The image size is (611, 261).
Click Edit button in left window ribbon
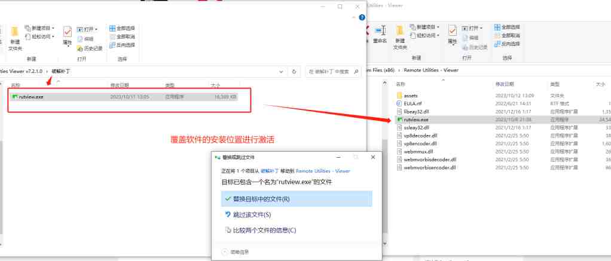click(x=85, y=39)
